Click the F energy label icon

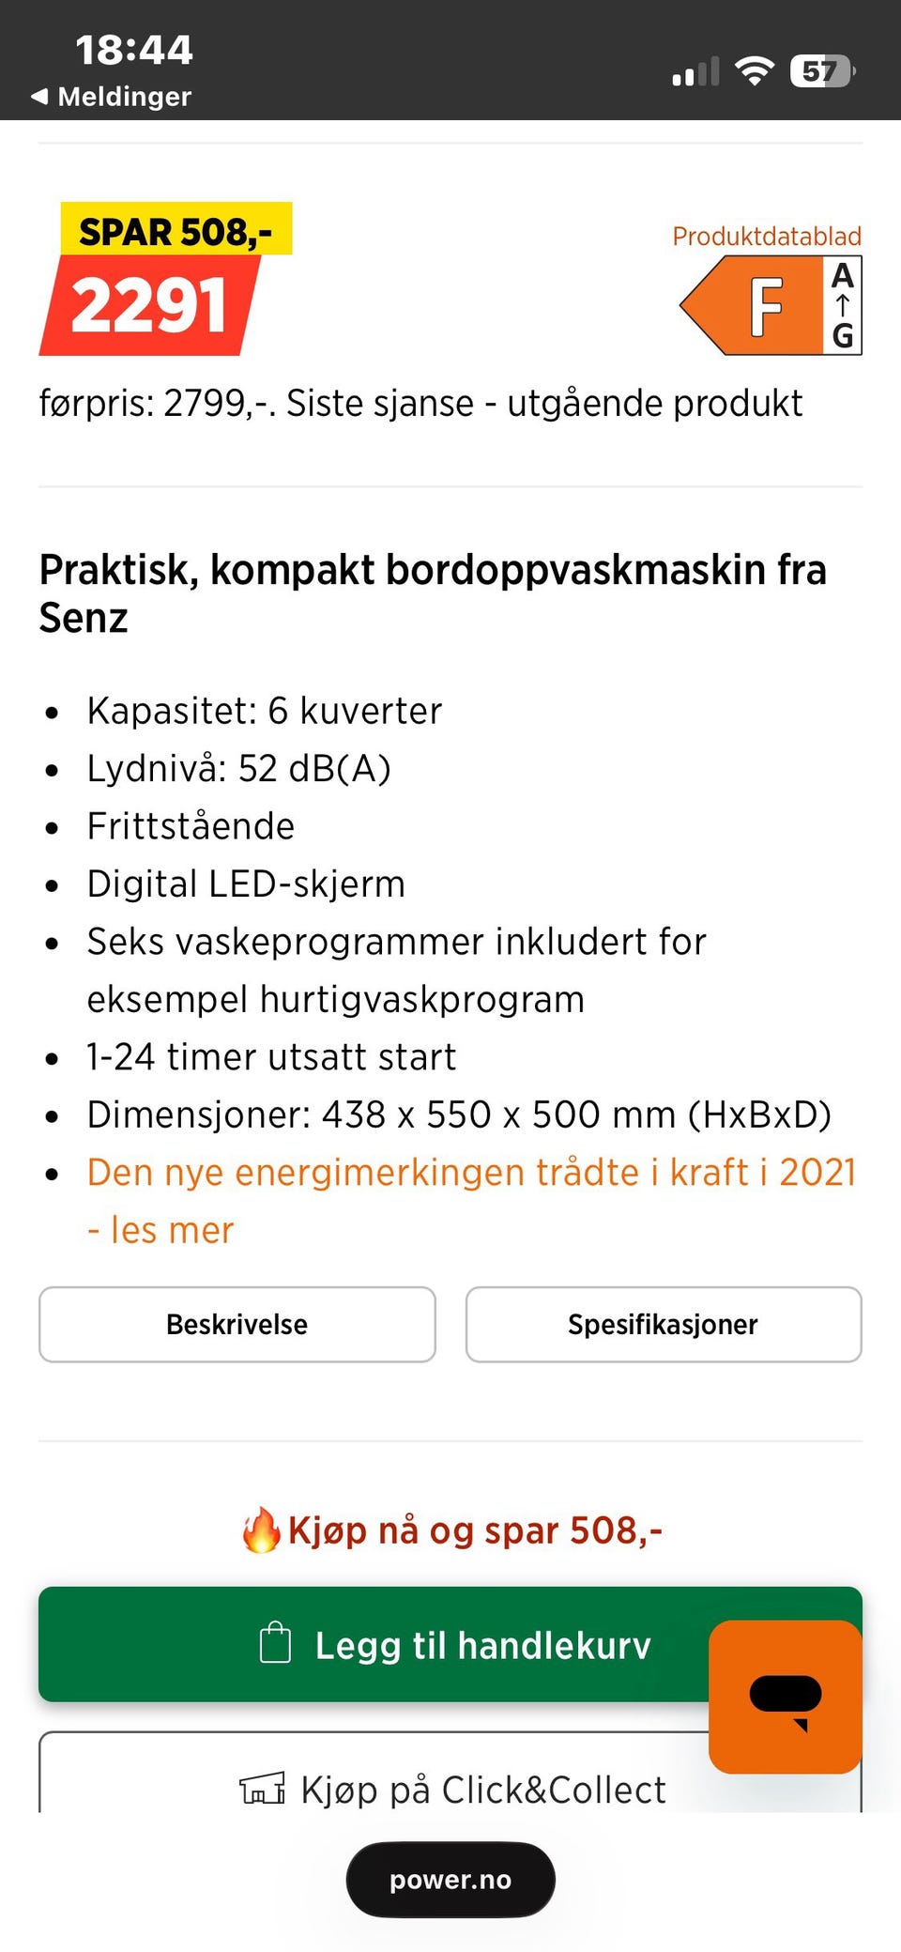tap(751, 305)
